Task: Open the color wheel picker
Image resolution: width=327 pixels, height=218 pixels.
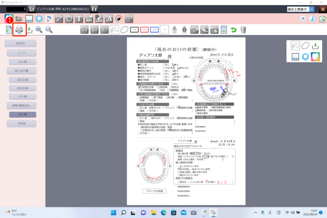Action: coord(119,19)
